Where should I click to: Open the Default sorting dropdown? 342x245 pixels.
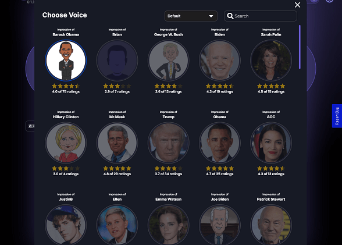point(191,16)
